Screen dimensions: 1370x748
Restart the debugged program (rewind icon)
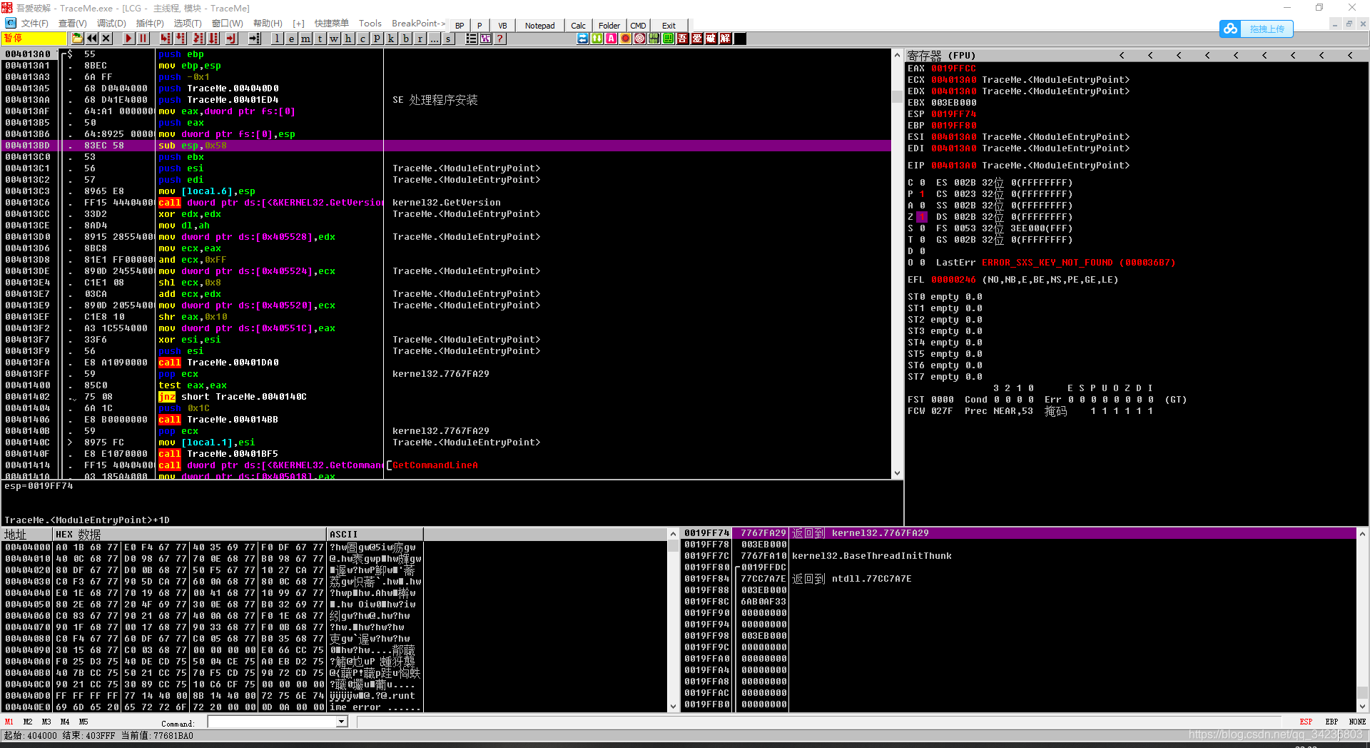[x=92, y=39]
